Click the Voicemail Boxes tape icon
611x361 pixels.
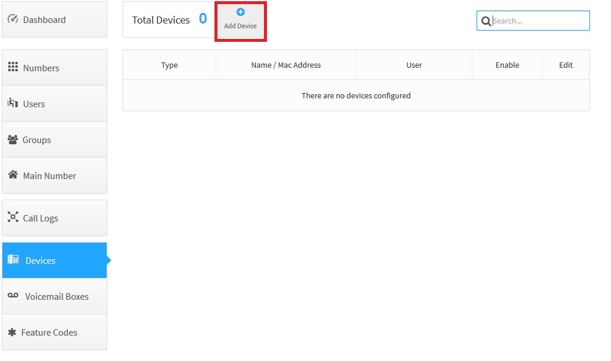tap(13, 296)
